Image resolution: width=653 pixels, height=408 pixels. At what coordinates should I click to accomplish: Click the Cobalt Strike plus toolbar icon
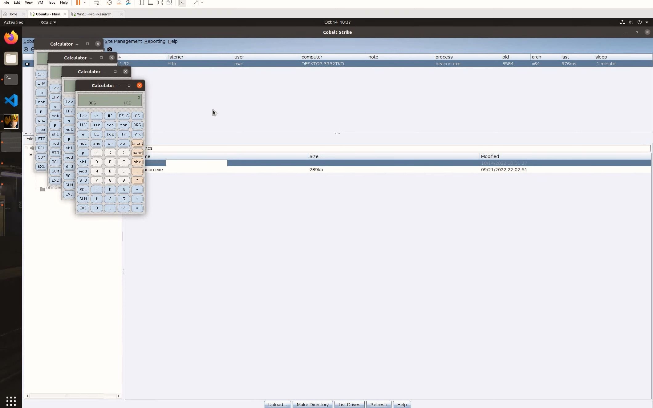pyautogui.click(x=26, y=49)
